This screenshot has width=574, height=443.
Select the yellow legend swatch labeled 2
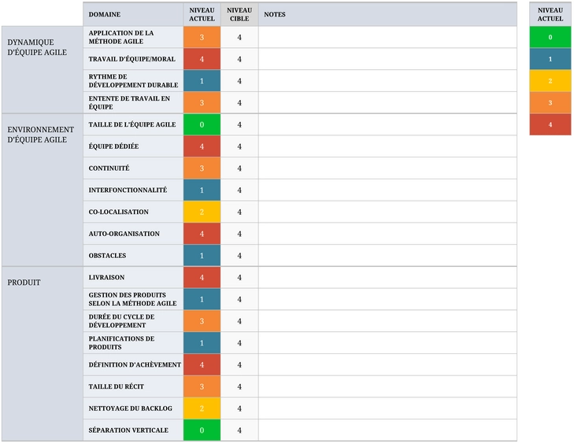tap(550, 81)
